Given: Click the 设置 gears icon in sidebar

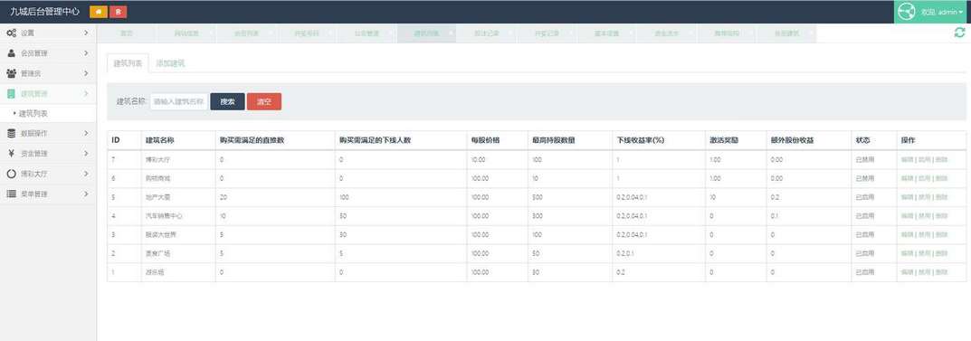Looking at the screenshot, I should 11,33.
